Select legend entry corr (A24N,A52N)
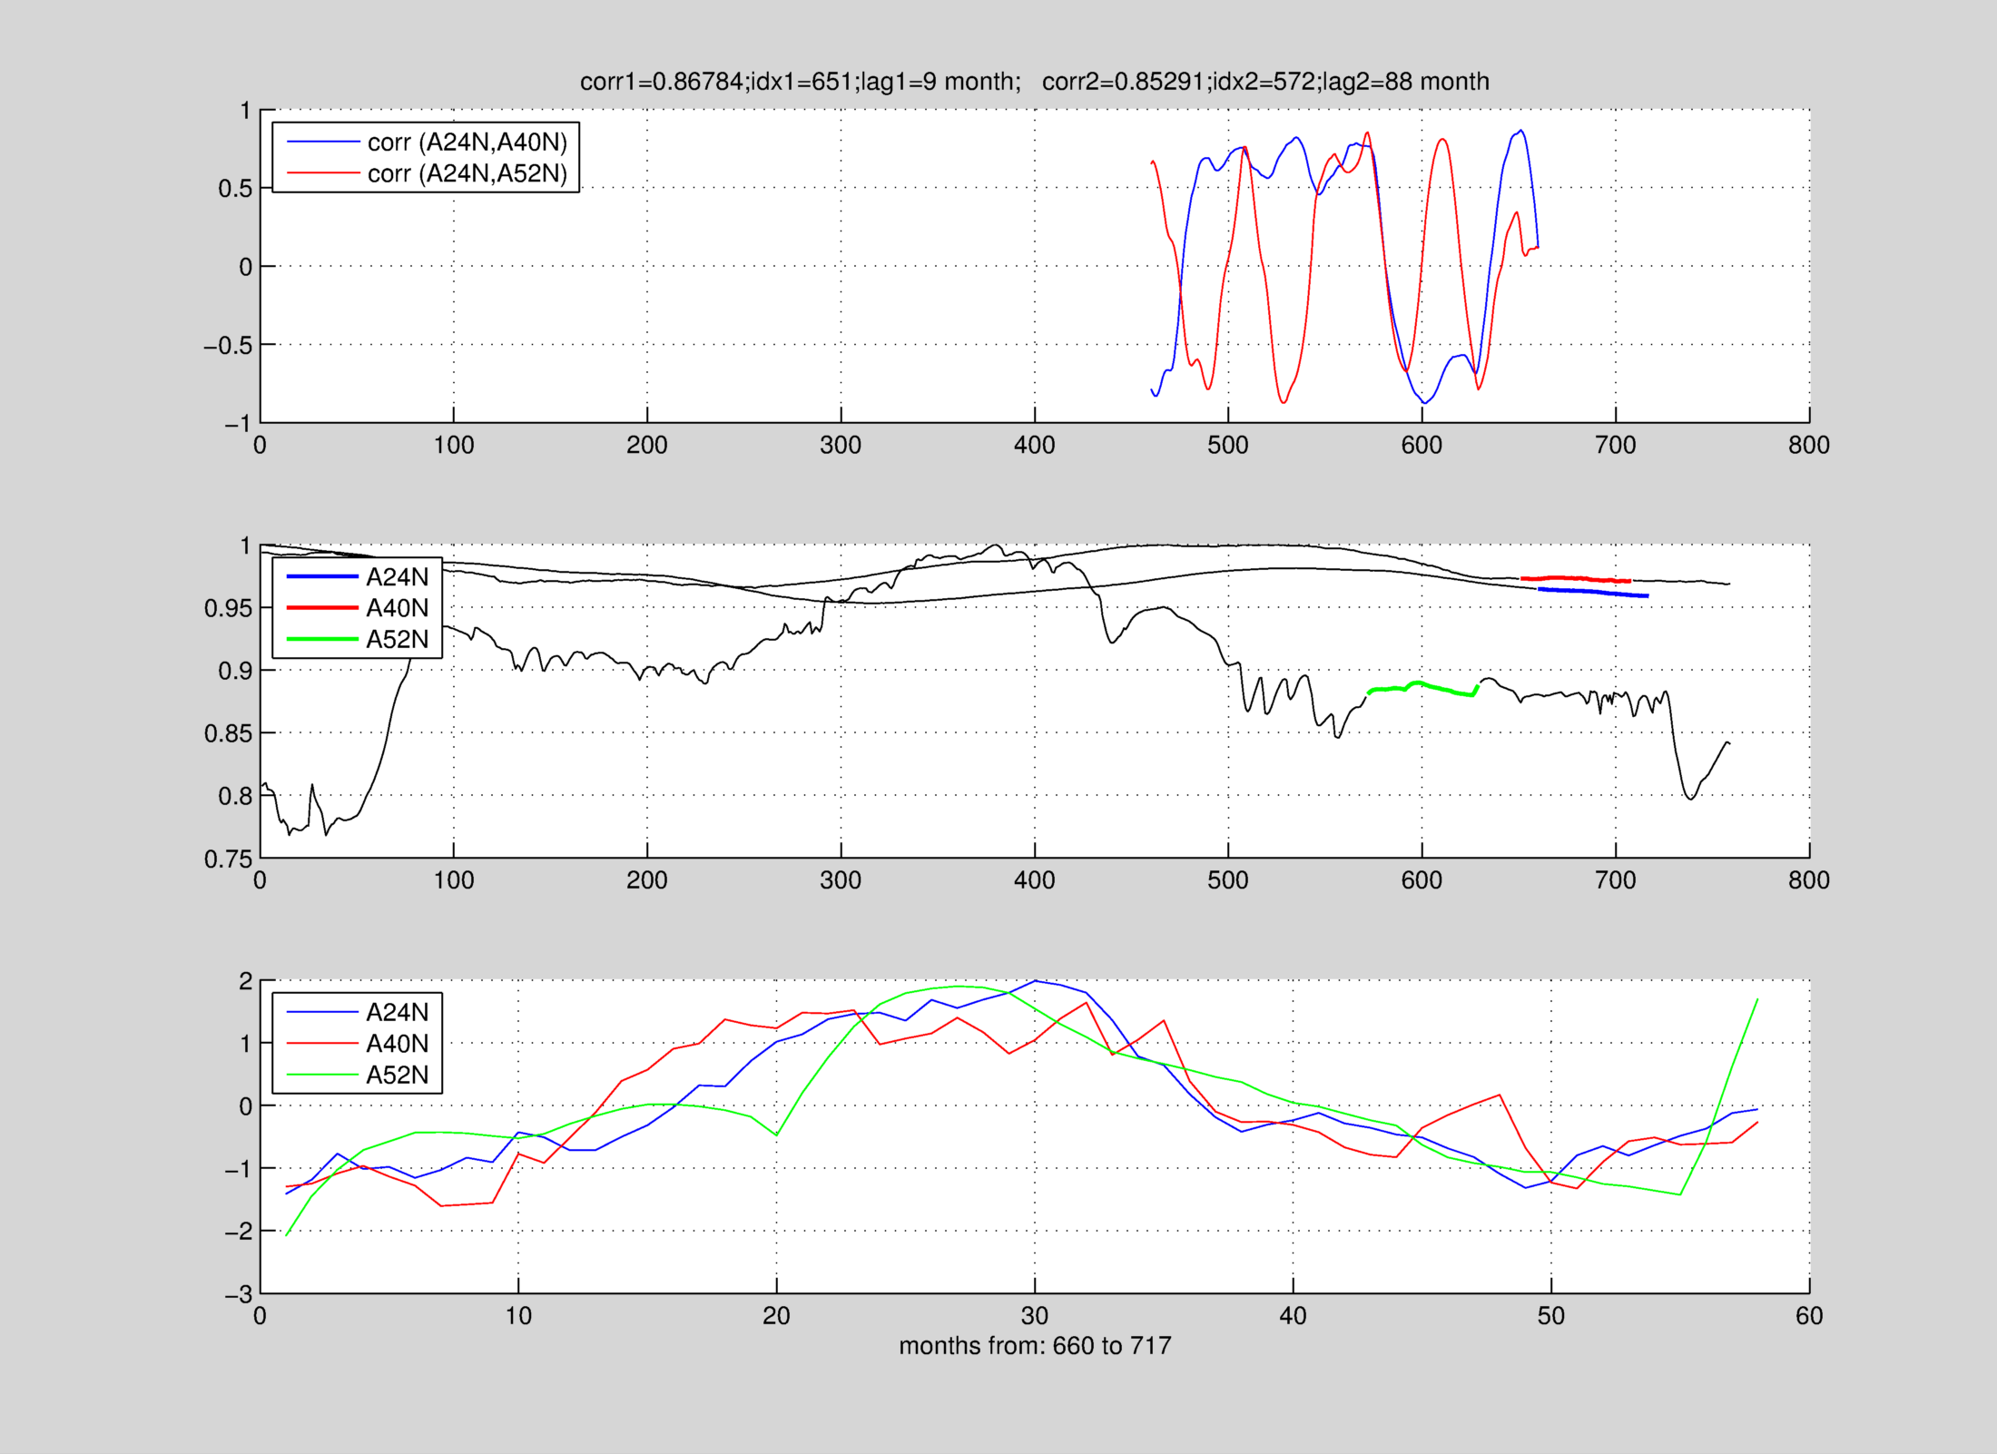1997x1454 pixels. click(x=467, y=173)
